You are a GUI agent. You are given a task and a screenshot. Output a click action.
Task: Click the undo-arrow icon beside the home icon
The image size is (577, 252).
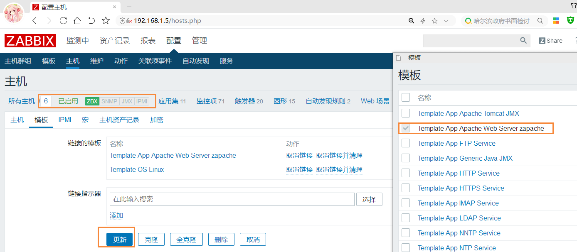(91, 21)
